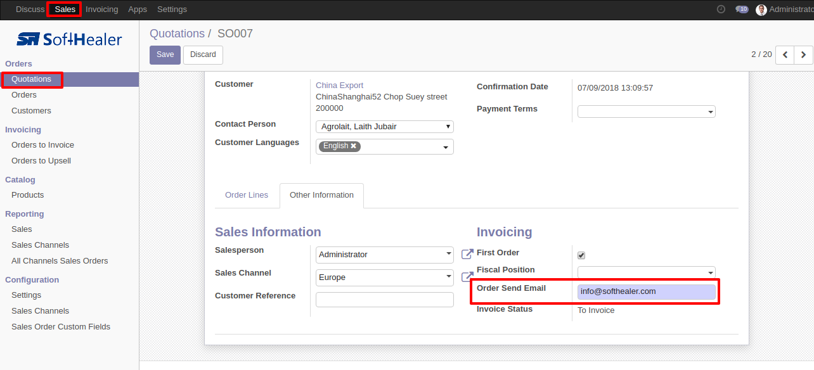Open Orders to Invoice in sidebar
This screenshot has width=814, height=370.
[x=42, y=145]
